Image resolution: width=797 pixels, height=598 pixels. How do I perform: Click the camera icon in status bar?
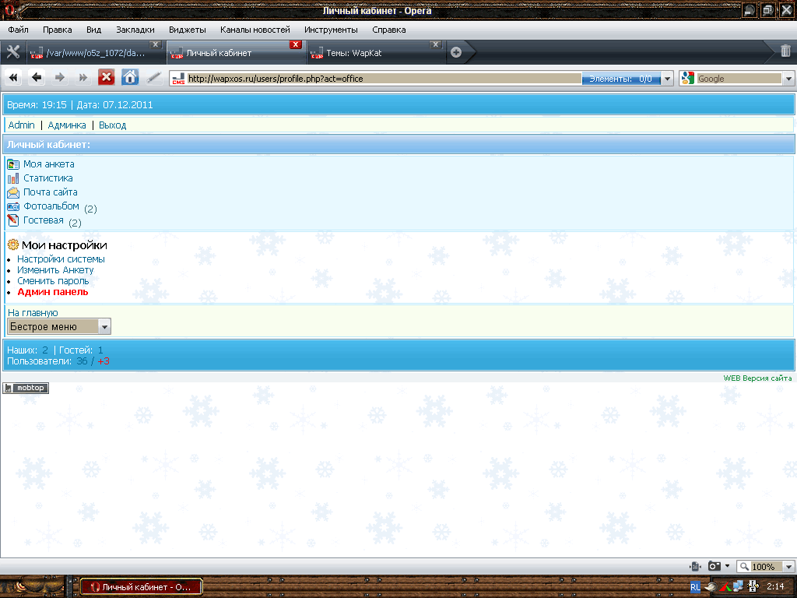(x=714, y=566)
